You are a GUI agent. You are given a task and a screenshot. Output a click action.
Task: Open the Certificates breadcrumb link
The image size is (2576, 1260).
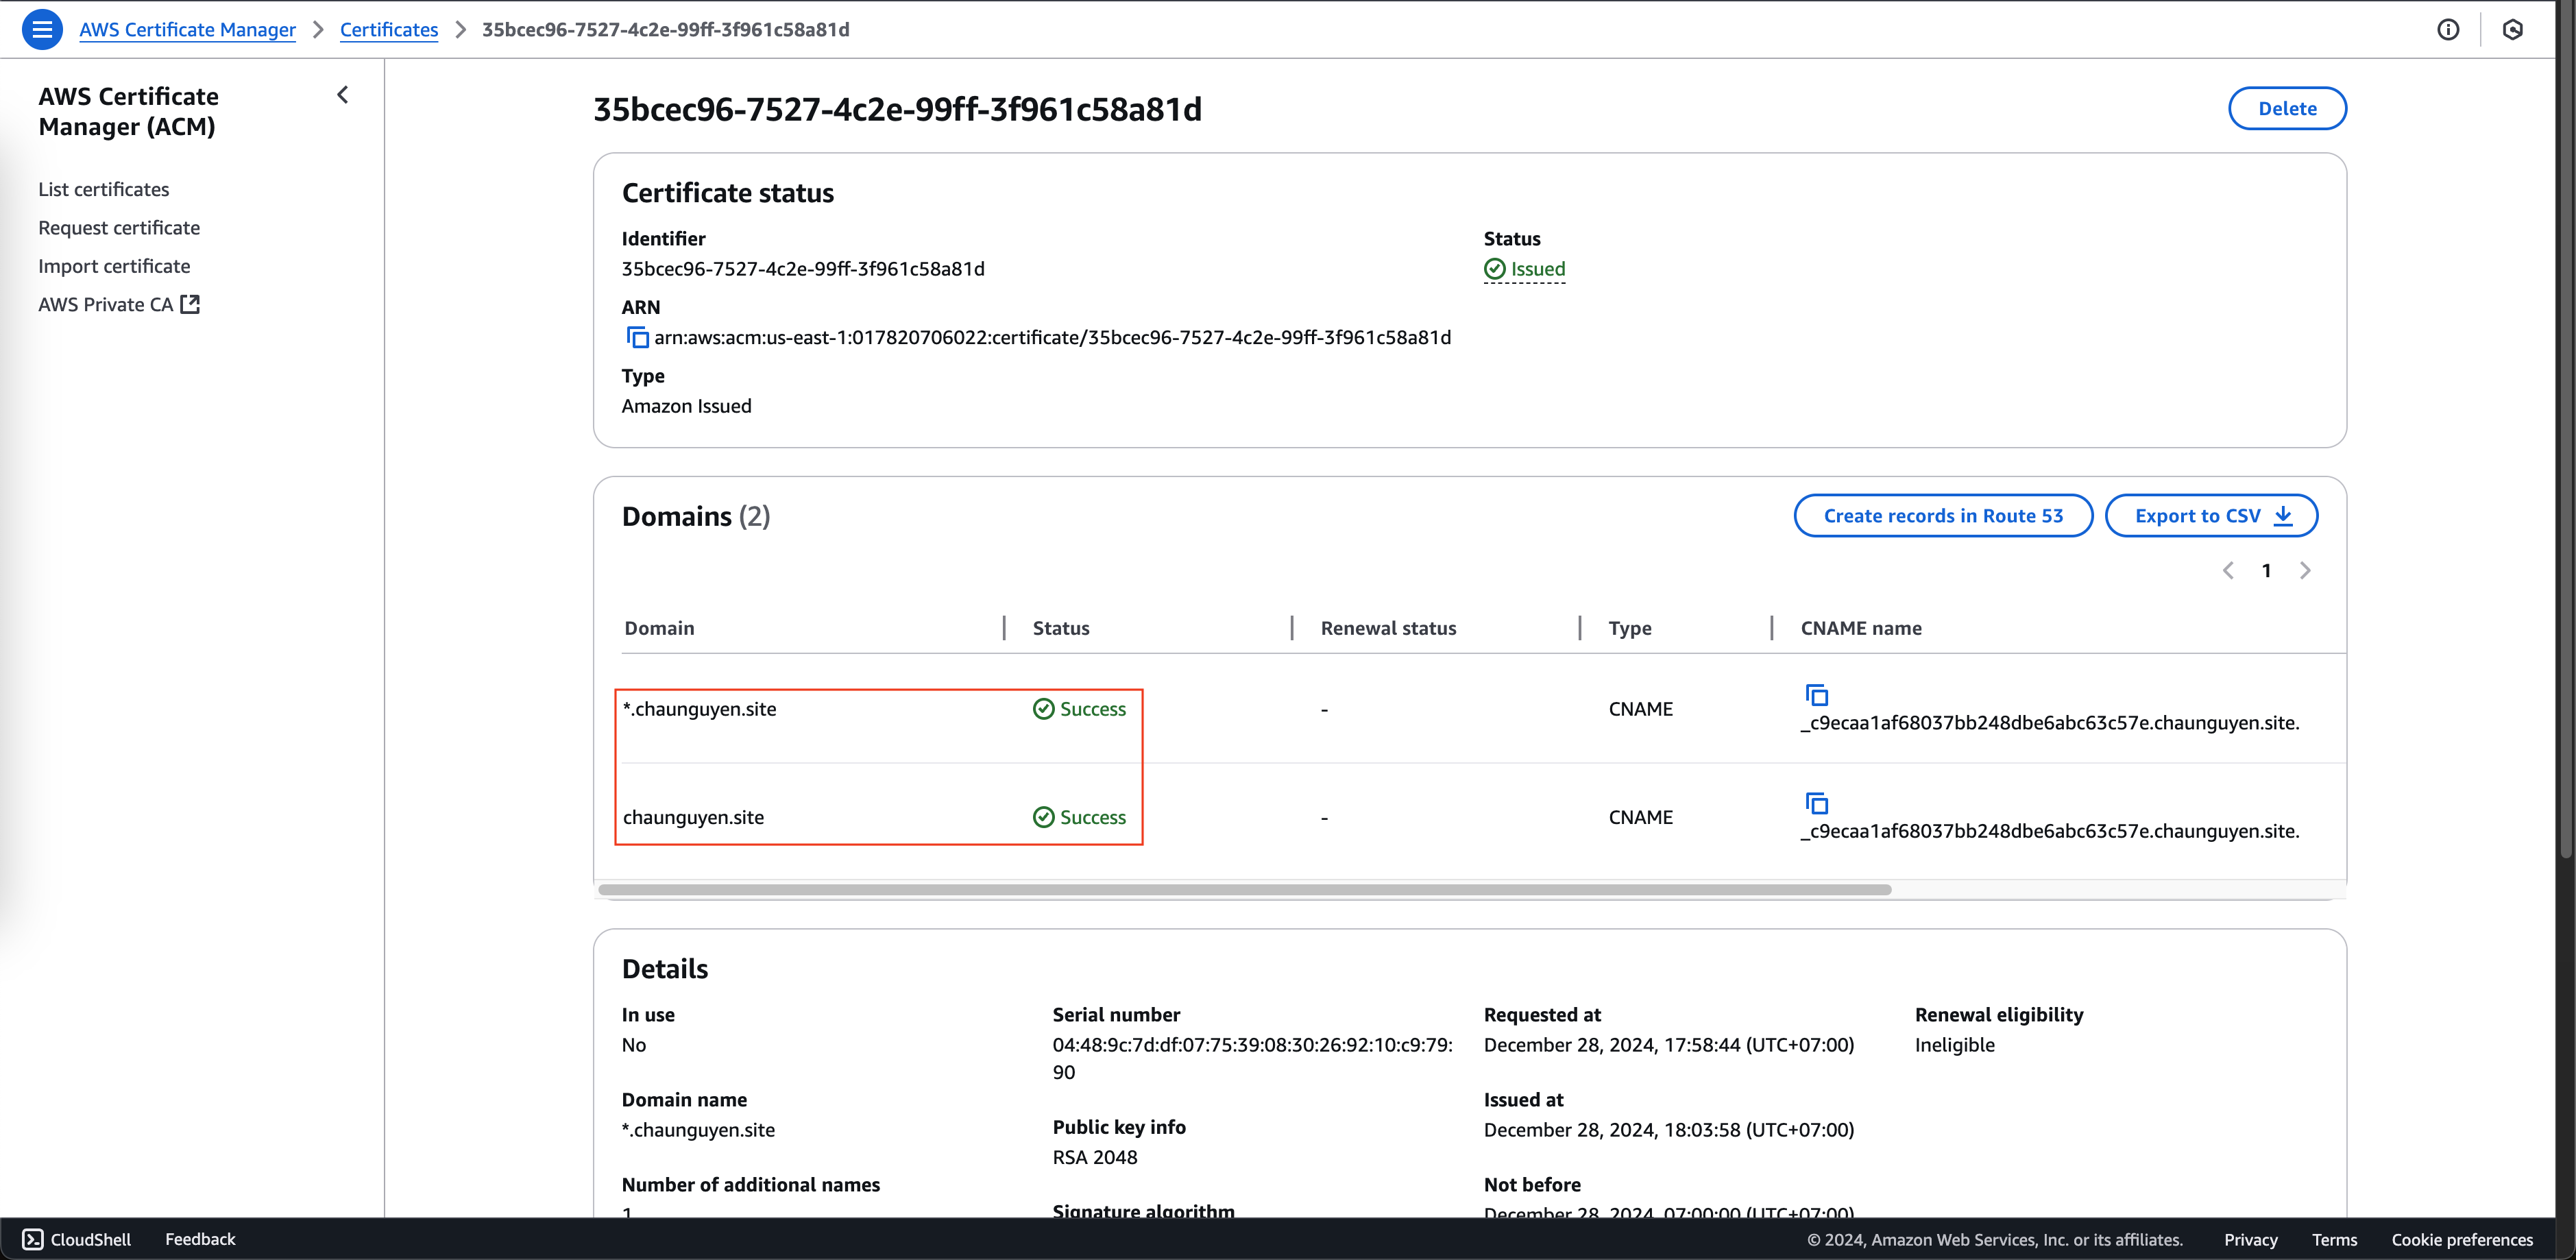point(389,29)
